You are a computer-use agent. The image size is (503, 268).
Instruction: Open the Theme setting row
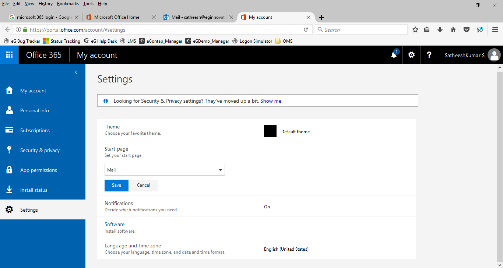(x=257, y=130)
